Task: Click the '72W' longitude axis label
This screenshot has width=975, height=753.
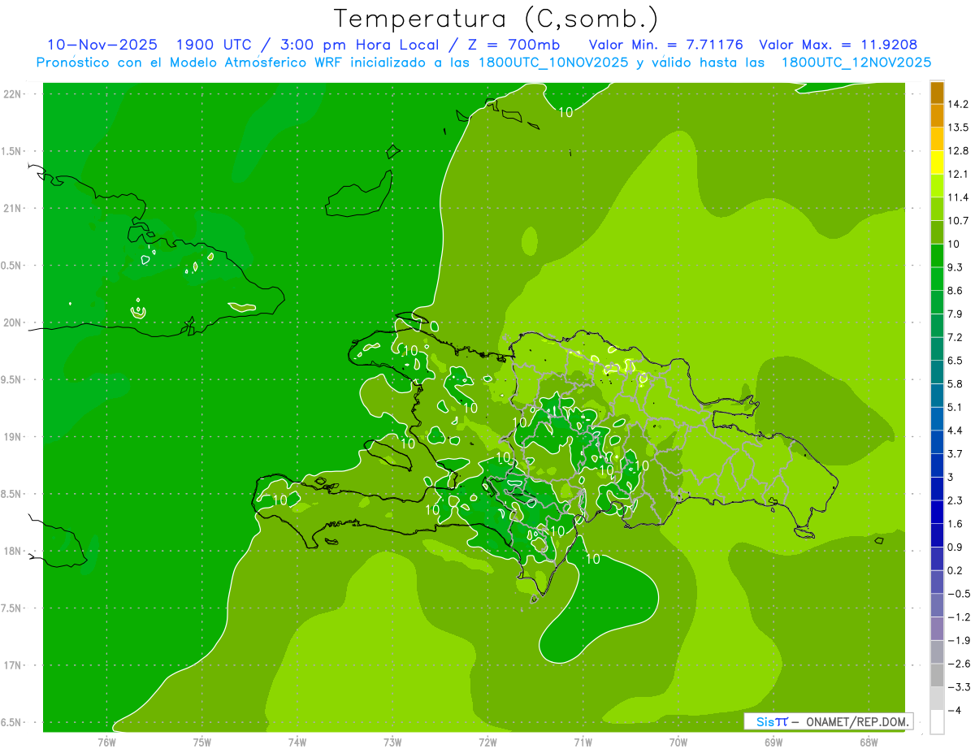Action: [x=487, y=742]
